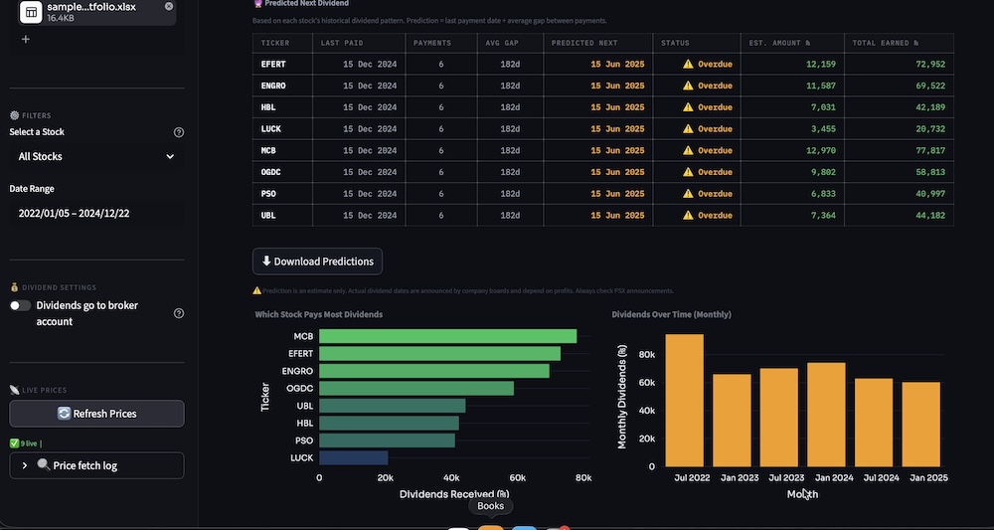Viewport: 994px width, 530px height.
Task: Click the Overdue warning icon in EFERT row
Action: coord(688,65)
